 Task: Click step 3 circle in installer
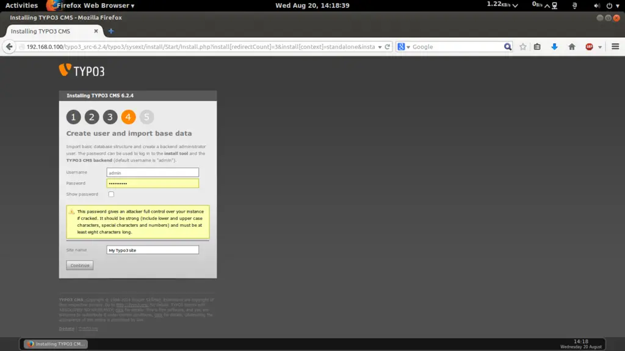[110, 117]
